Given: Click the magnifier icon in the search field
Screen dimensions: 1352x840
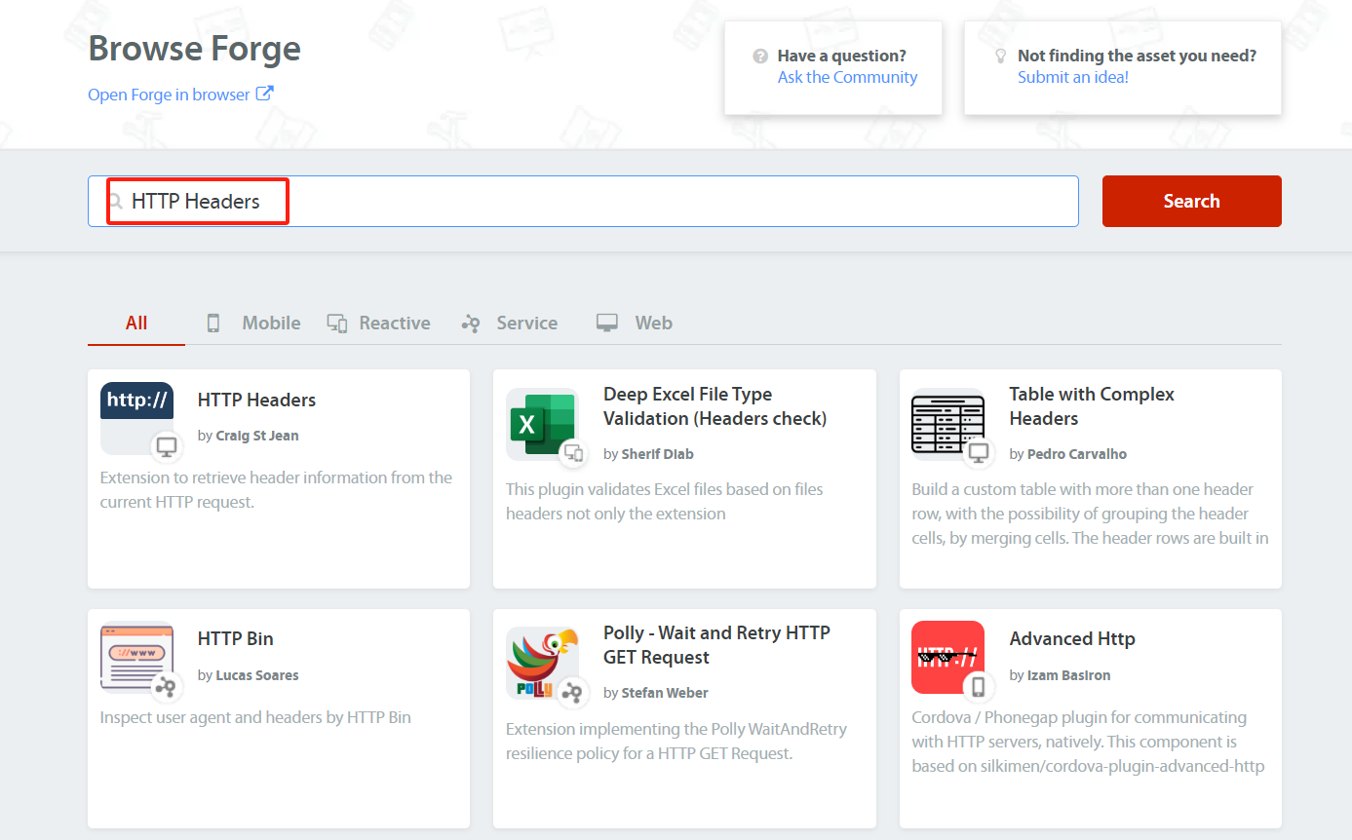Looking at the screenshot, I should click(115, 202).
